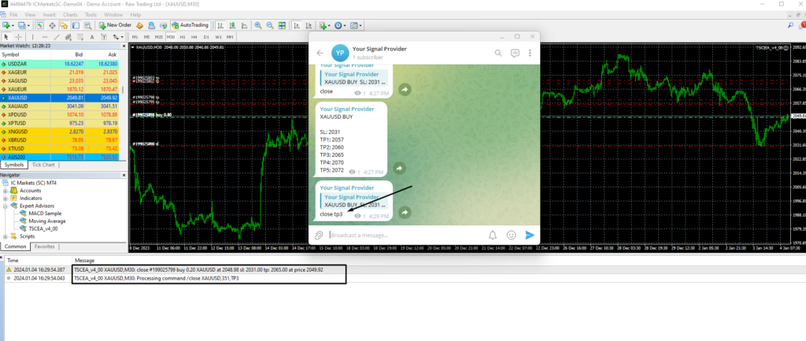Go back using Telegram's back arrow
Screen dimensions: 806x341
320,53
